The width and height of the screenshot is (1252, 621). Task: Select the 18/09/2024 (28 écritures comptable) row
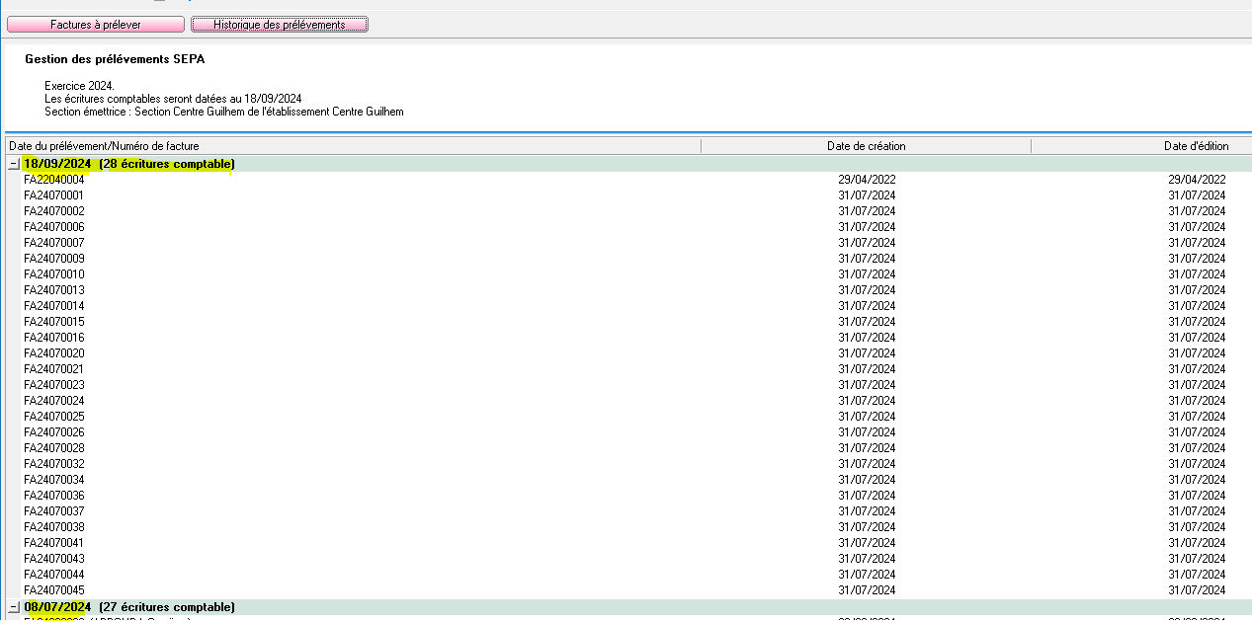(128, 164)
